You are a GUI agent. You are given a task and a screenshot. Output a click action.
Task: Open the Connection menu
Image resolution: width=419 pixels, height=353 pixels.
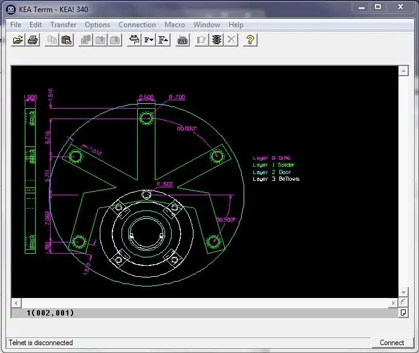137,25
